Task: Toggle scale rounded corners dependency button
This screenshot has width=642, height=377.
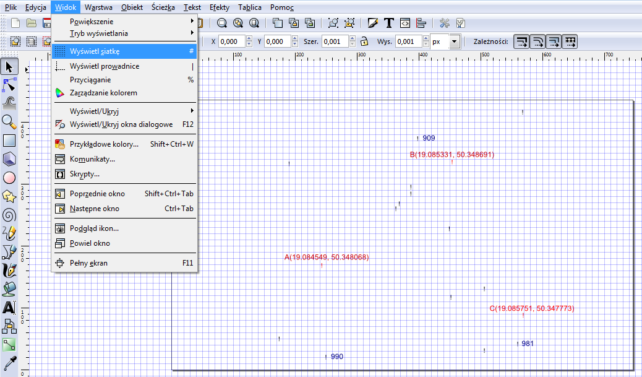Action: click(x=537, y=41)
